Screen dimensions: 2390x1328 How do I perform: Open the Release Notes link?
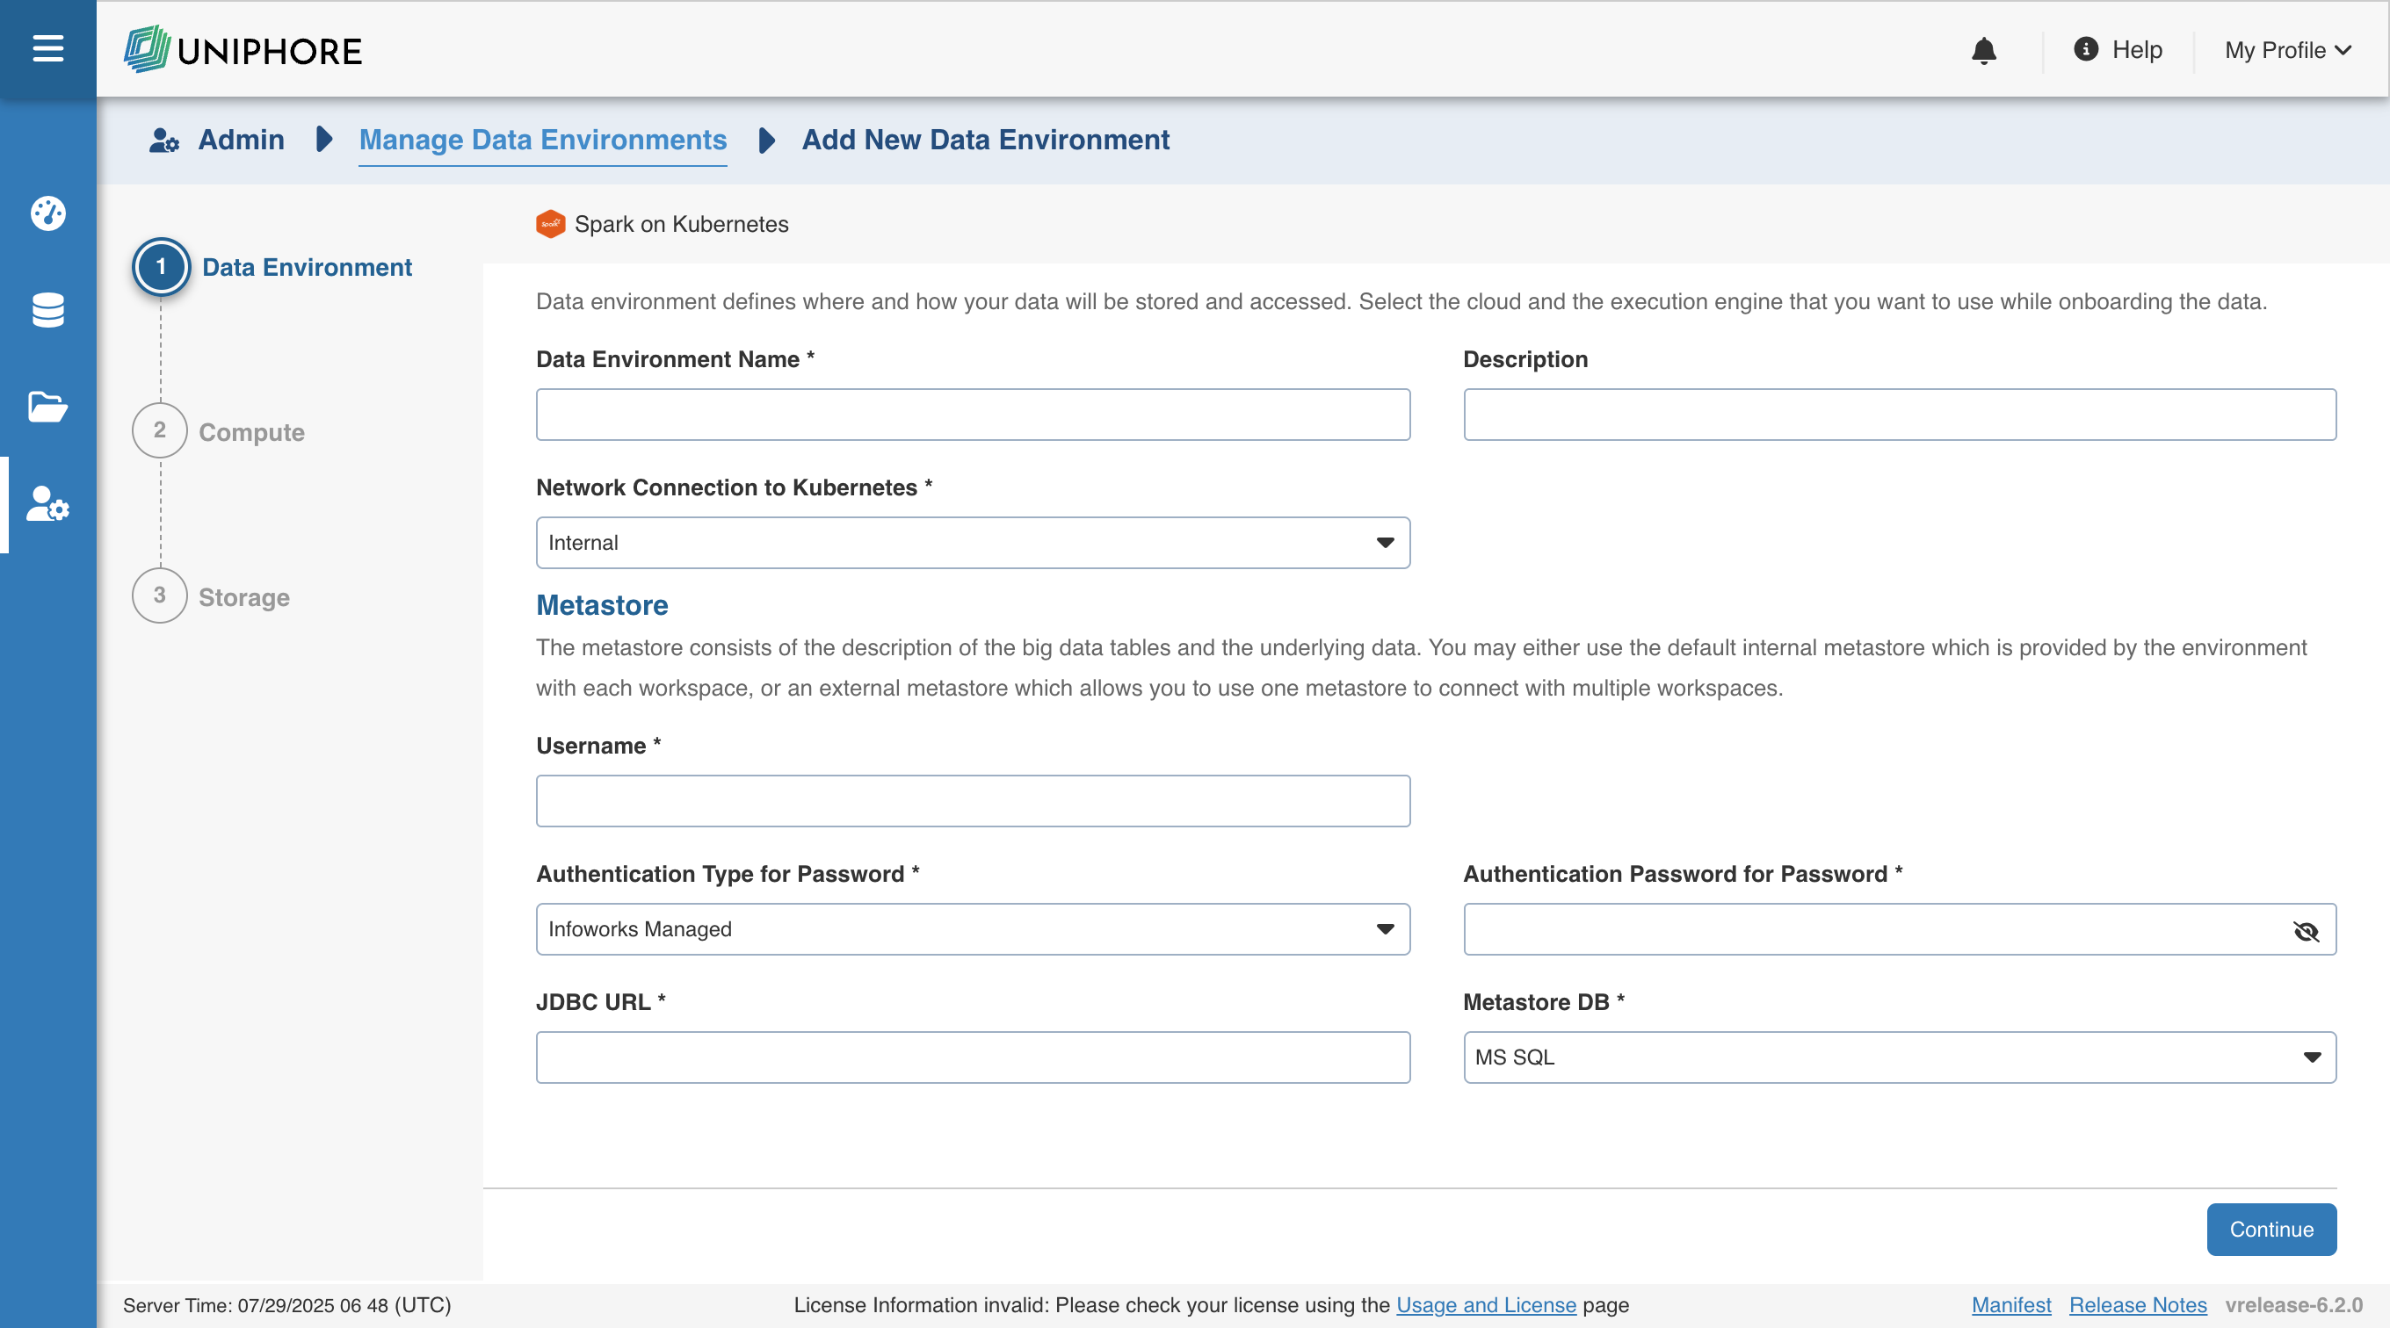[x=2138, y=1305]
